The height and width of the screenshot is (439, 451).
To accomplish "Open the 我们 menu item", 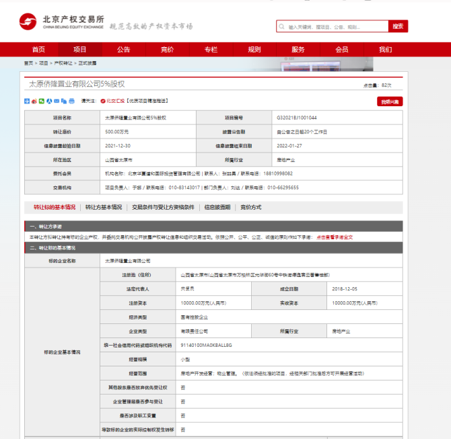I will [x=386, y=50].
